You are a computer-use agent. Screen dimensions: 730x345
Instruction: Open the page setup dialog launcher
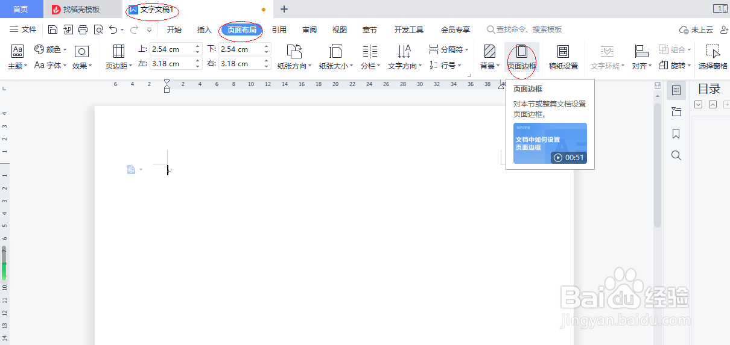click(469, 75)
